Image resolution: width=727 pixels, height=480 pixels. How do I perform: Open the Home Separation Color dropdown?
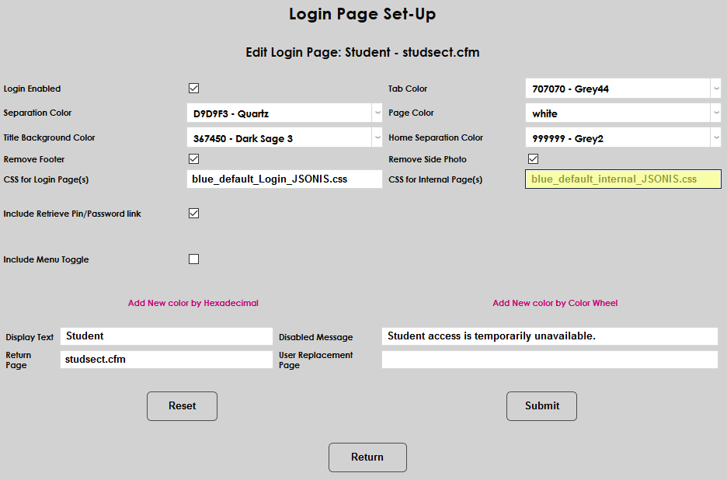coord(623,137)
